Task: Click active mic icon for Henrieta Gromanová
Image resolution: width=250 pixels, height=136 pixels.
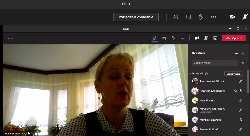Action: [241, 91]
